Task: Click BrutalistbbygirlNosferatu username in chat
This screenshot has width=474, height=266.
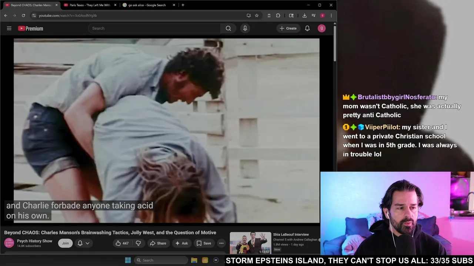Action: tap(397, 97)
